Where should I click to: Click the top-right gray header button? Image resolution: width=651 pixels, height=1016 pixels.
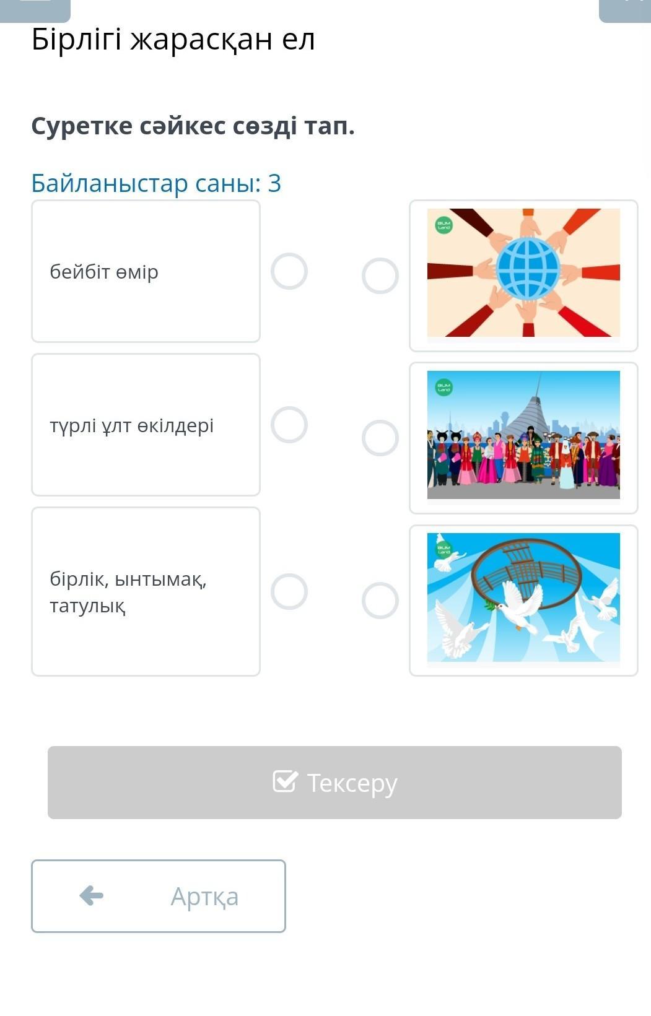click(x=624, y=9)
